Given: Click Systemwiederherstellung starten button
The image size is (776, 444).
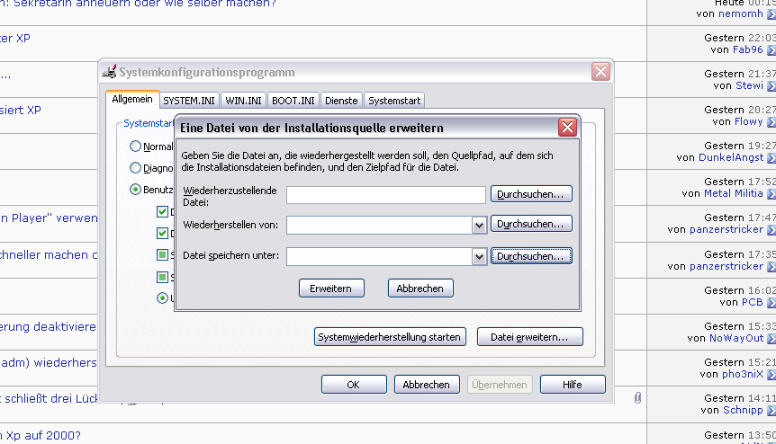Looking at the screenshot, I should [390, 337].
